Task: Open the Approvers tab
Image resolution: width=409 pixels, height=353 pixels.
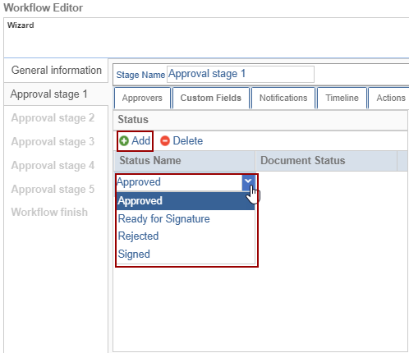Action: pos(142,98)
